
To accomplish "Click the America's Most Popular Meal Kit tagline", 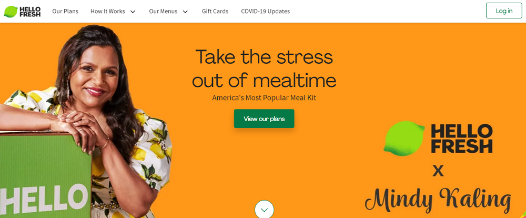I will (x=264, y=98).
